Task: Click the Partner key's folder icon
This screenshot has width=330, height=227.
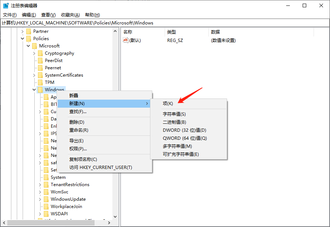Action: tap(28, 31)
